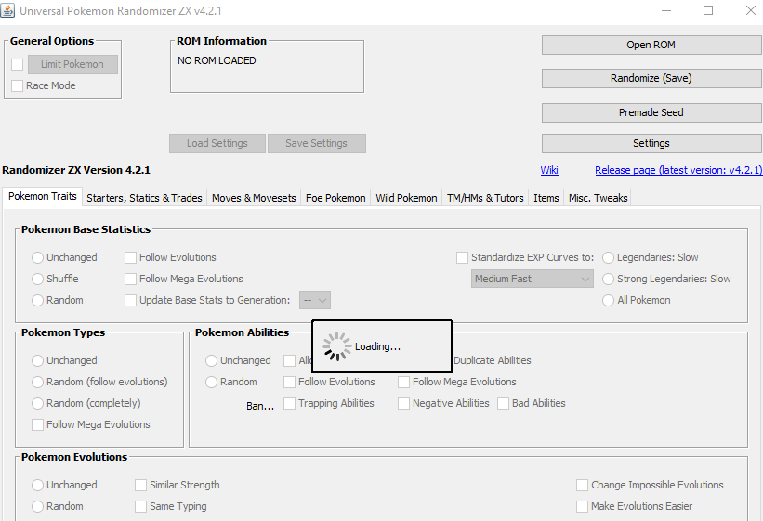This screenshot has height=521, width=763.
Task: Select Random (completely) types option
Action: [x=37, y=403]
